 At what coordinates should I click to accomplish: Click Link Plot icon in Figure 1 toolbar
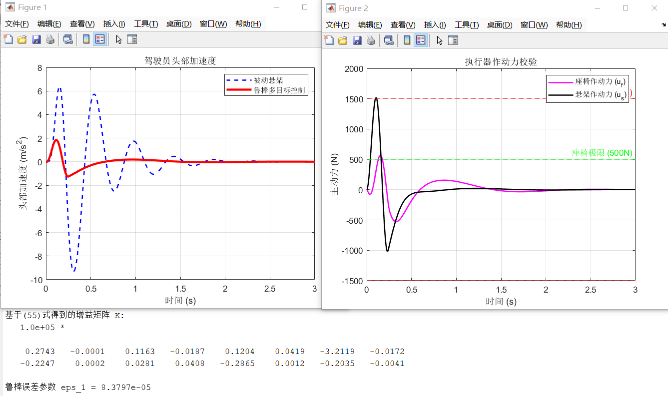click(68, 39)
